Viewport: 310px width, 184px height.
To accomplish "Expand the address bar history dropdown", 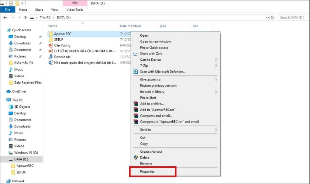I will pos(267,18).
